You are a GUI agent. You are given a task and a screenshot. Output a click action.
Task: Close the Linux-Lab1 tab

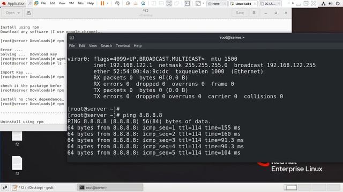click(255, 4)
